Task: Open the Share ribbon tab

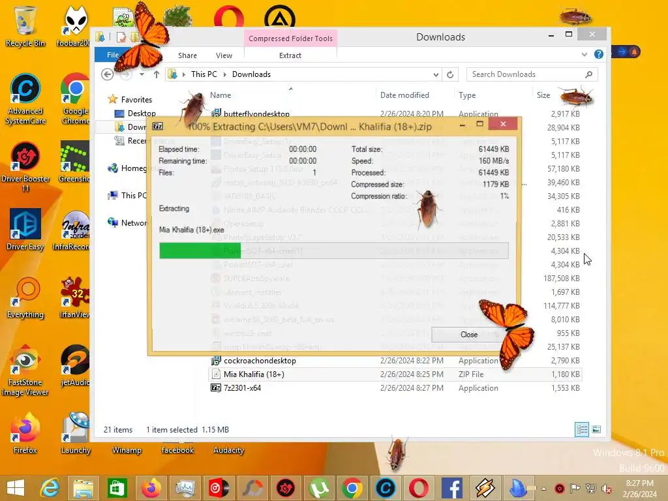Action: point(187,55)
